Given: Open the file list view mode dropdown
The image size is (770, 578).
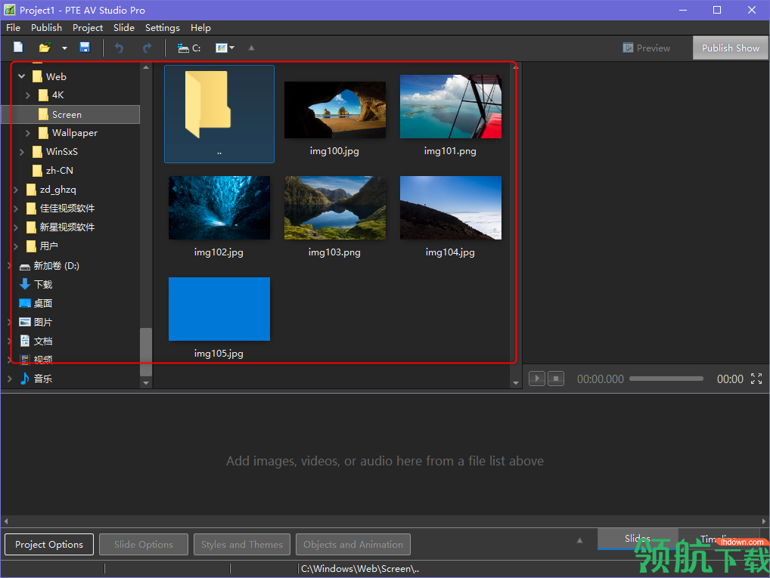Looking at the screenshot, I should point(225,48).
